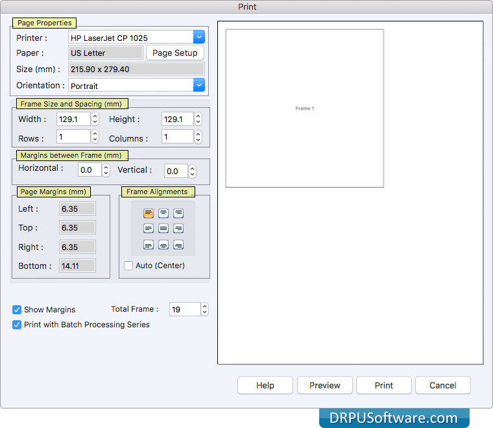Click the Horizontal margin stepper
Viewport: 493px width, 428px height.
[106, 170]
